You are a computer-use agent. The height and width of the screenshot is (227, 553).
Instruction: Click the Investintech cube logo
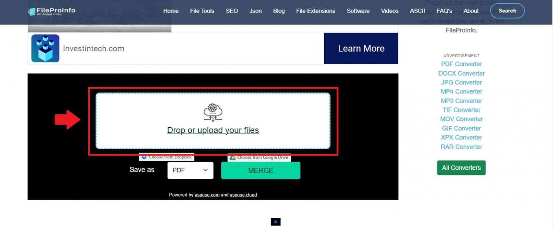point(45,49)
